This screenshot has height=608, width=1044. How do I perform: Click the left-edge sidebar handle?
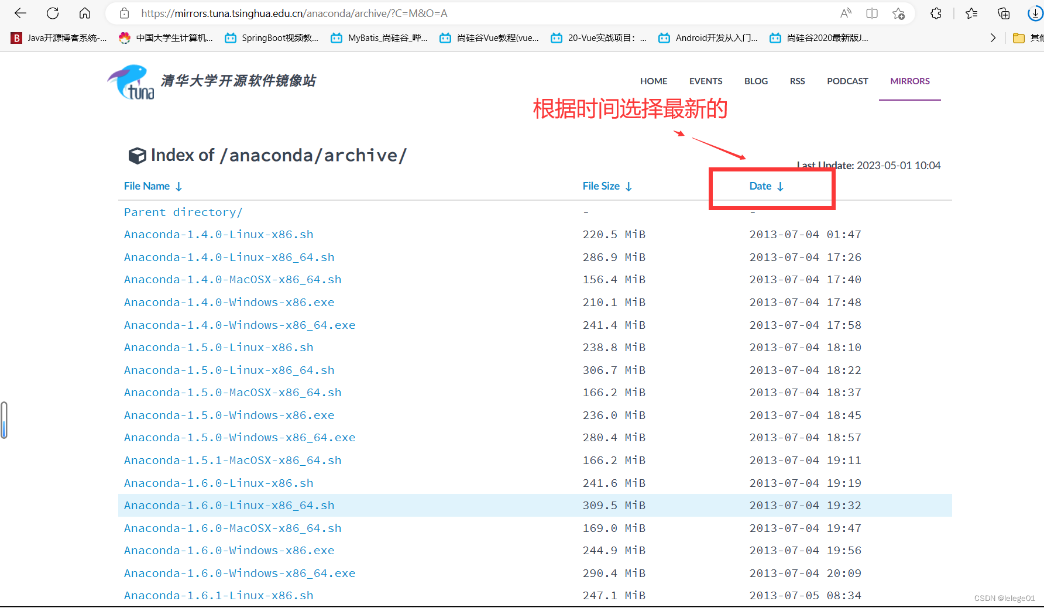[4, 420]
